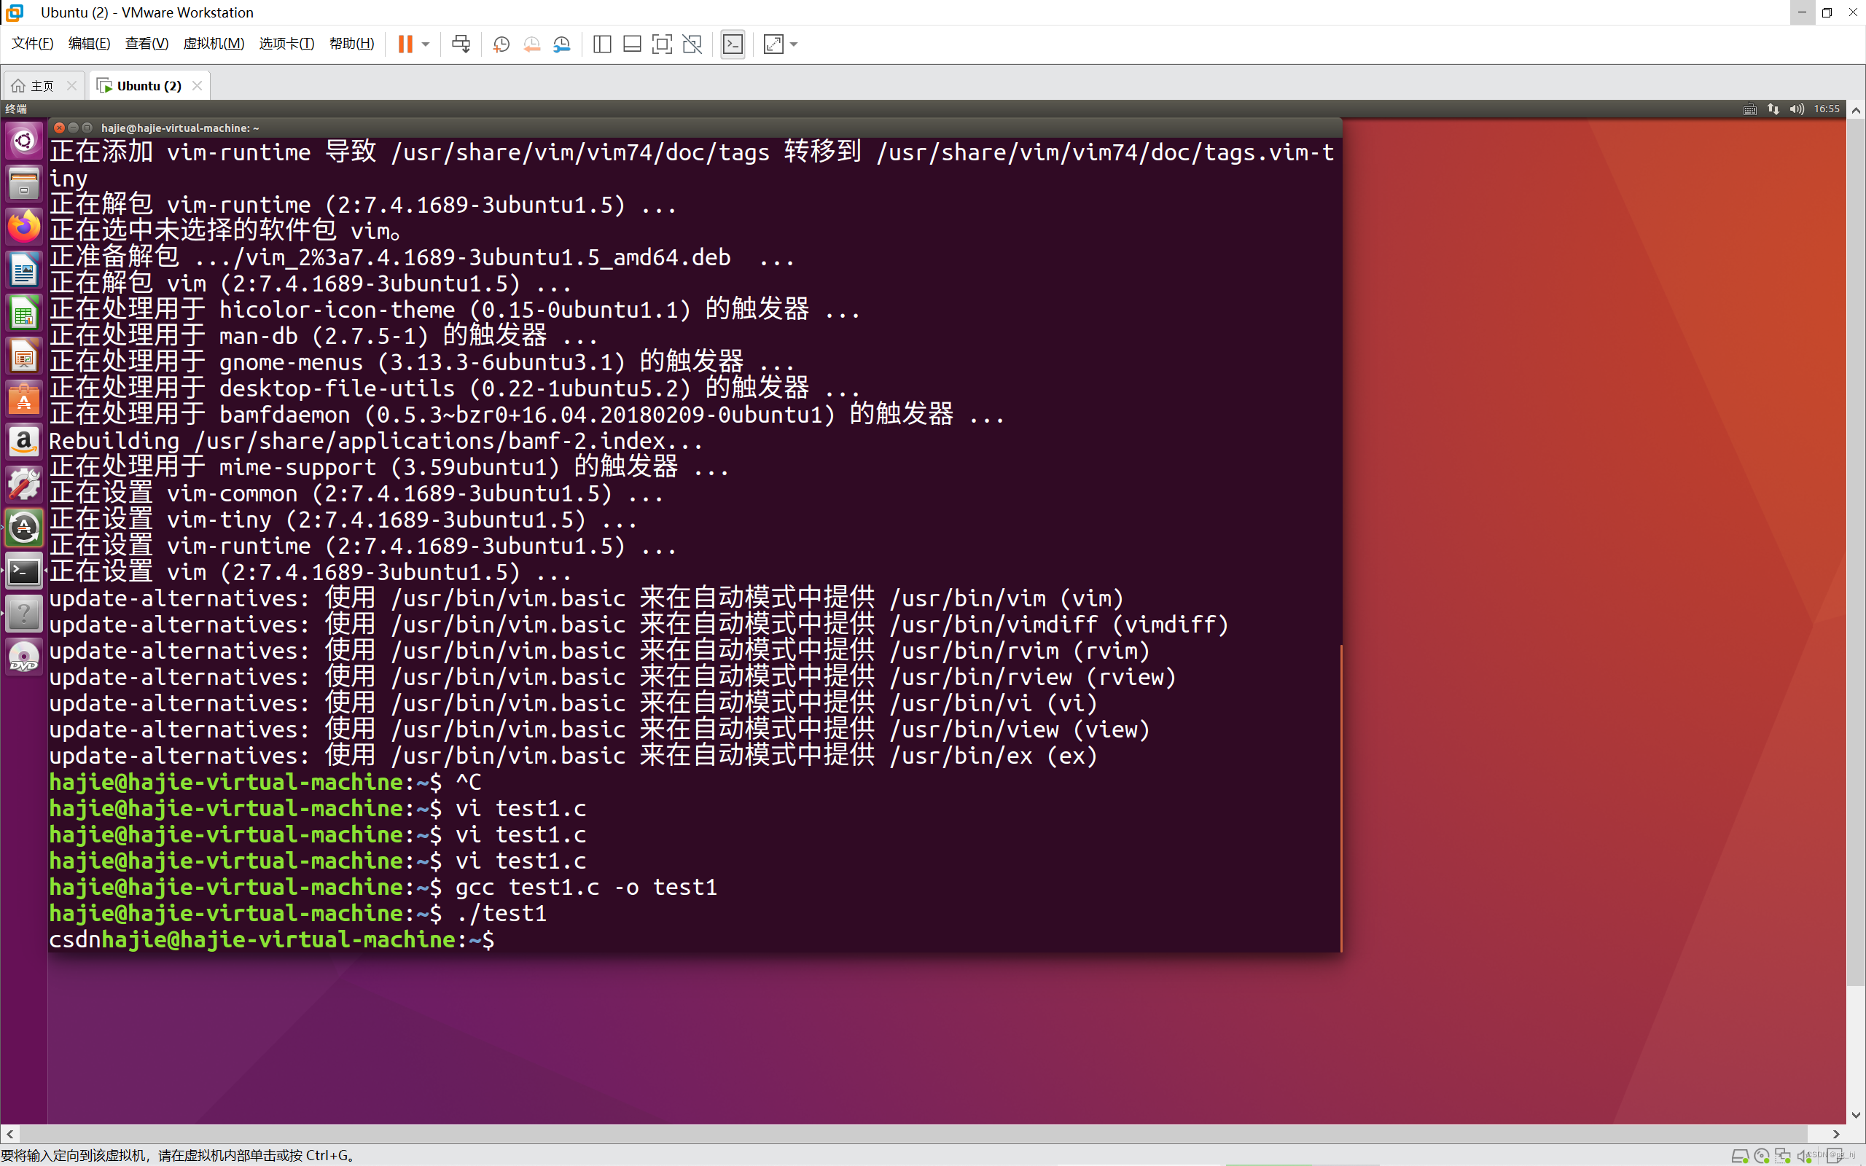Screen dimensions: 1866x1166
Task: Close the 主页 tab
Action: pyautogui.click(x=71, y=85)
